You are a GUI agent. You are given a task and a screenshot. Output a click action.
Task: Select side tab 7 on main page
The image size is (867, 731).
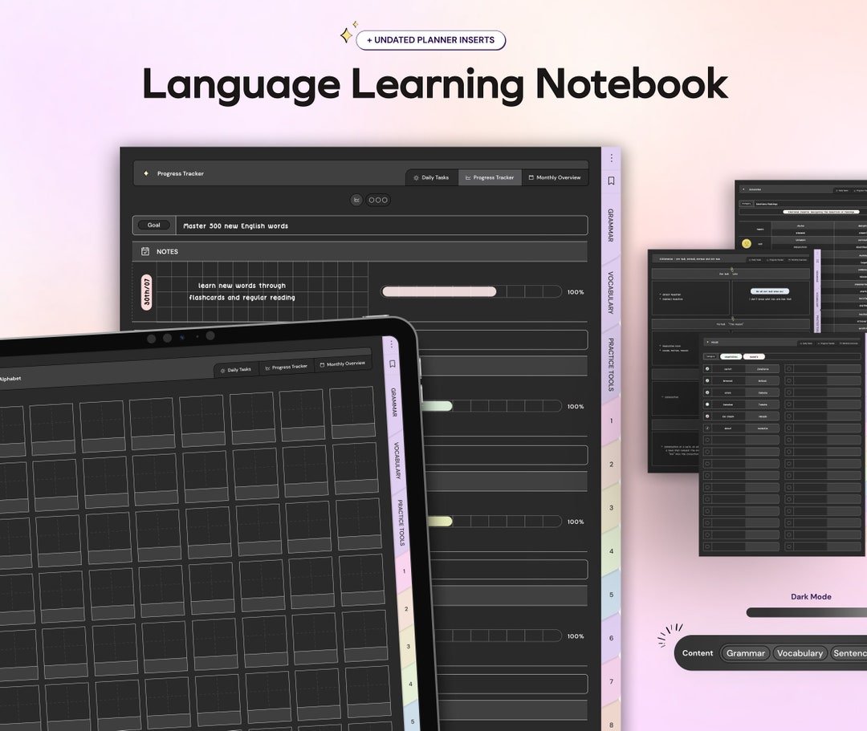click(611, 682)
